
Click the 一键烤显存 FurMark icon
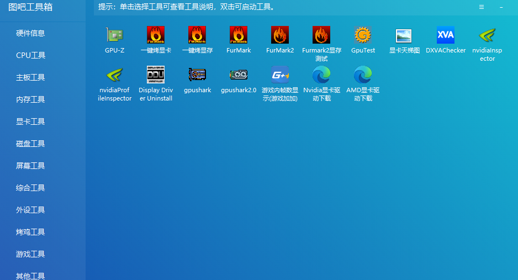point(197,35)
